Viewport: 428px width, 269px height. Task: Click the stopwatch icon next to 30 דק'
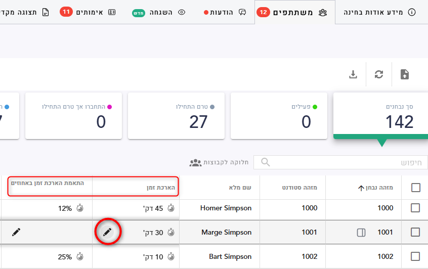171,232
